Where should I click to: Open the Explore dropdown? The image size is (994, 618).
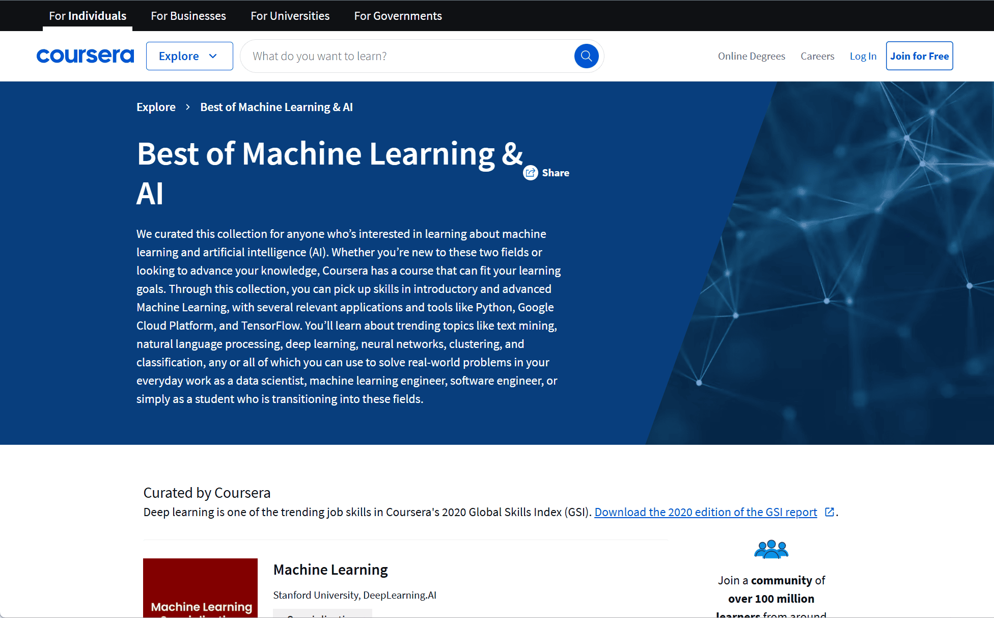(189, 56)
